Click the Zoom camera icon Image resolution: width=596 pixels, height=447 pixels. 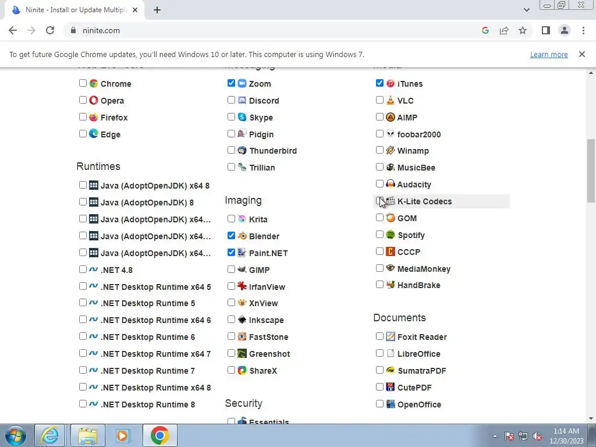tap(242, 83)
